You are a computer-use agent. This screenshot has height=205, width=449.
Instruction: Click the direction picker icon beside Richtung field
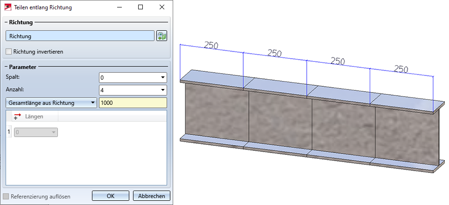(162, 36)
